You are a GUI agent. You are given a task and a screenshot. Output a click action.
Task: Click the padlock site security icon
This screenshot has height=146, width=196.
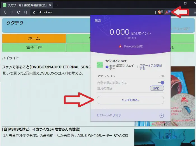34,12
